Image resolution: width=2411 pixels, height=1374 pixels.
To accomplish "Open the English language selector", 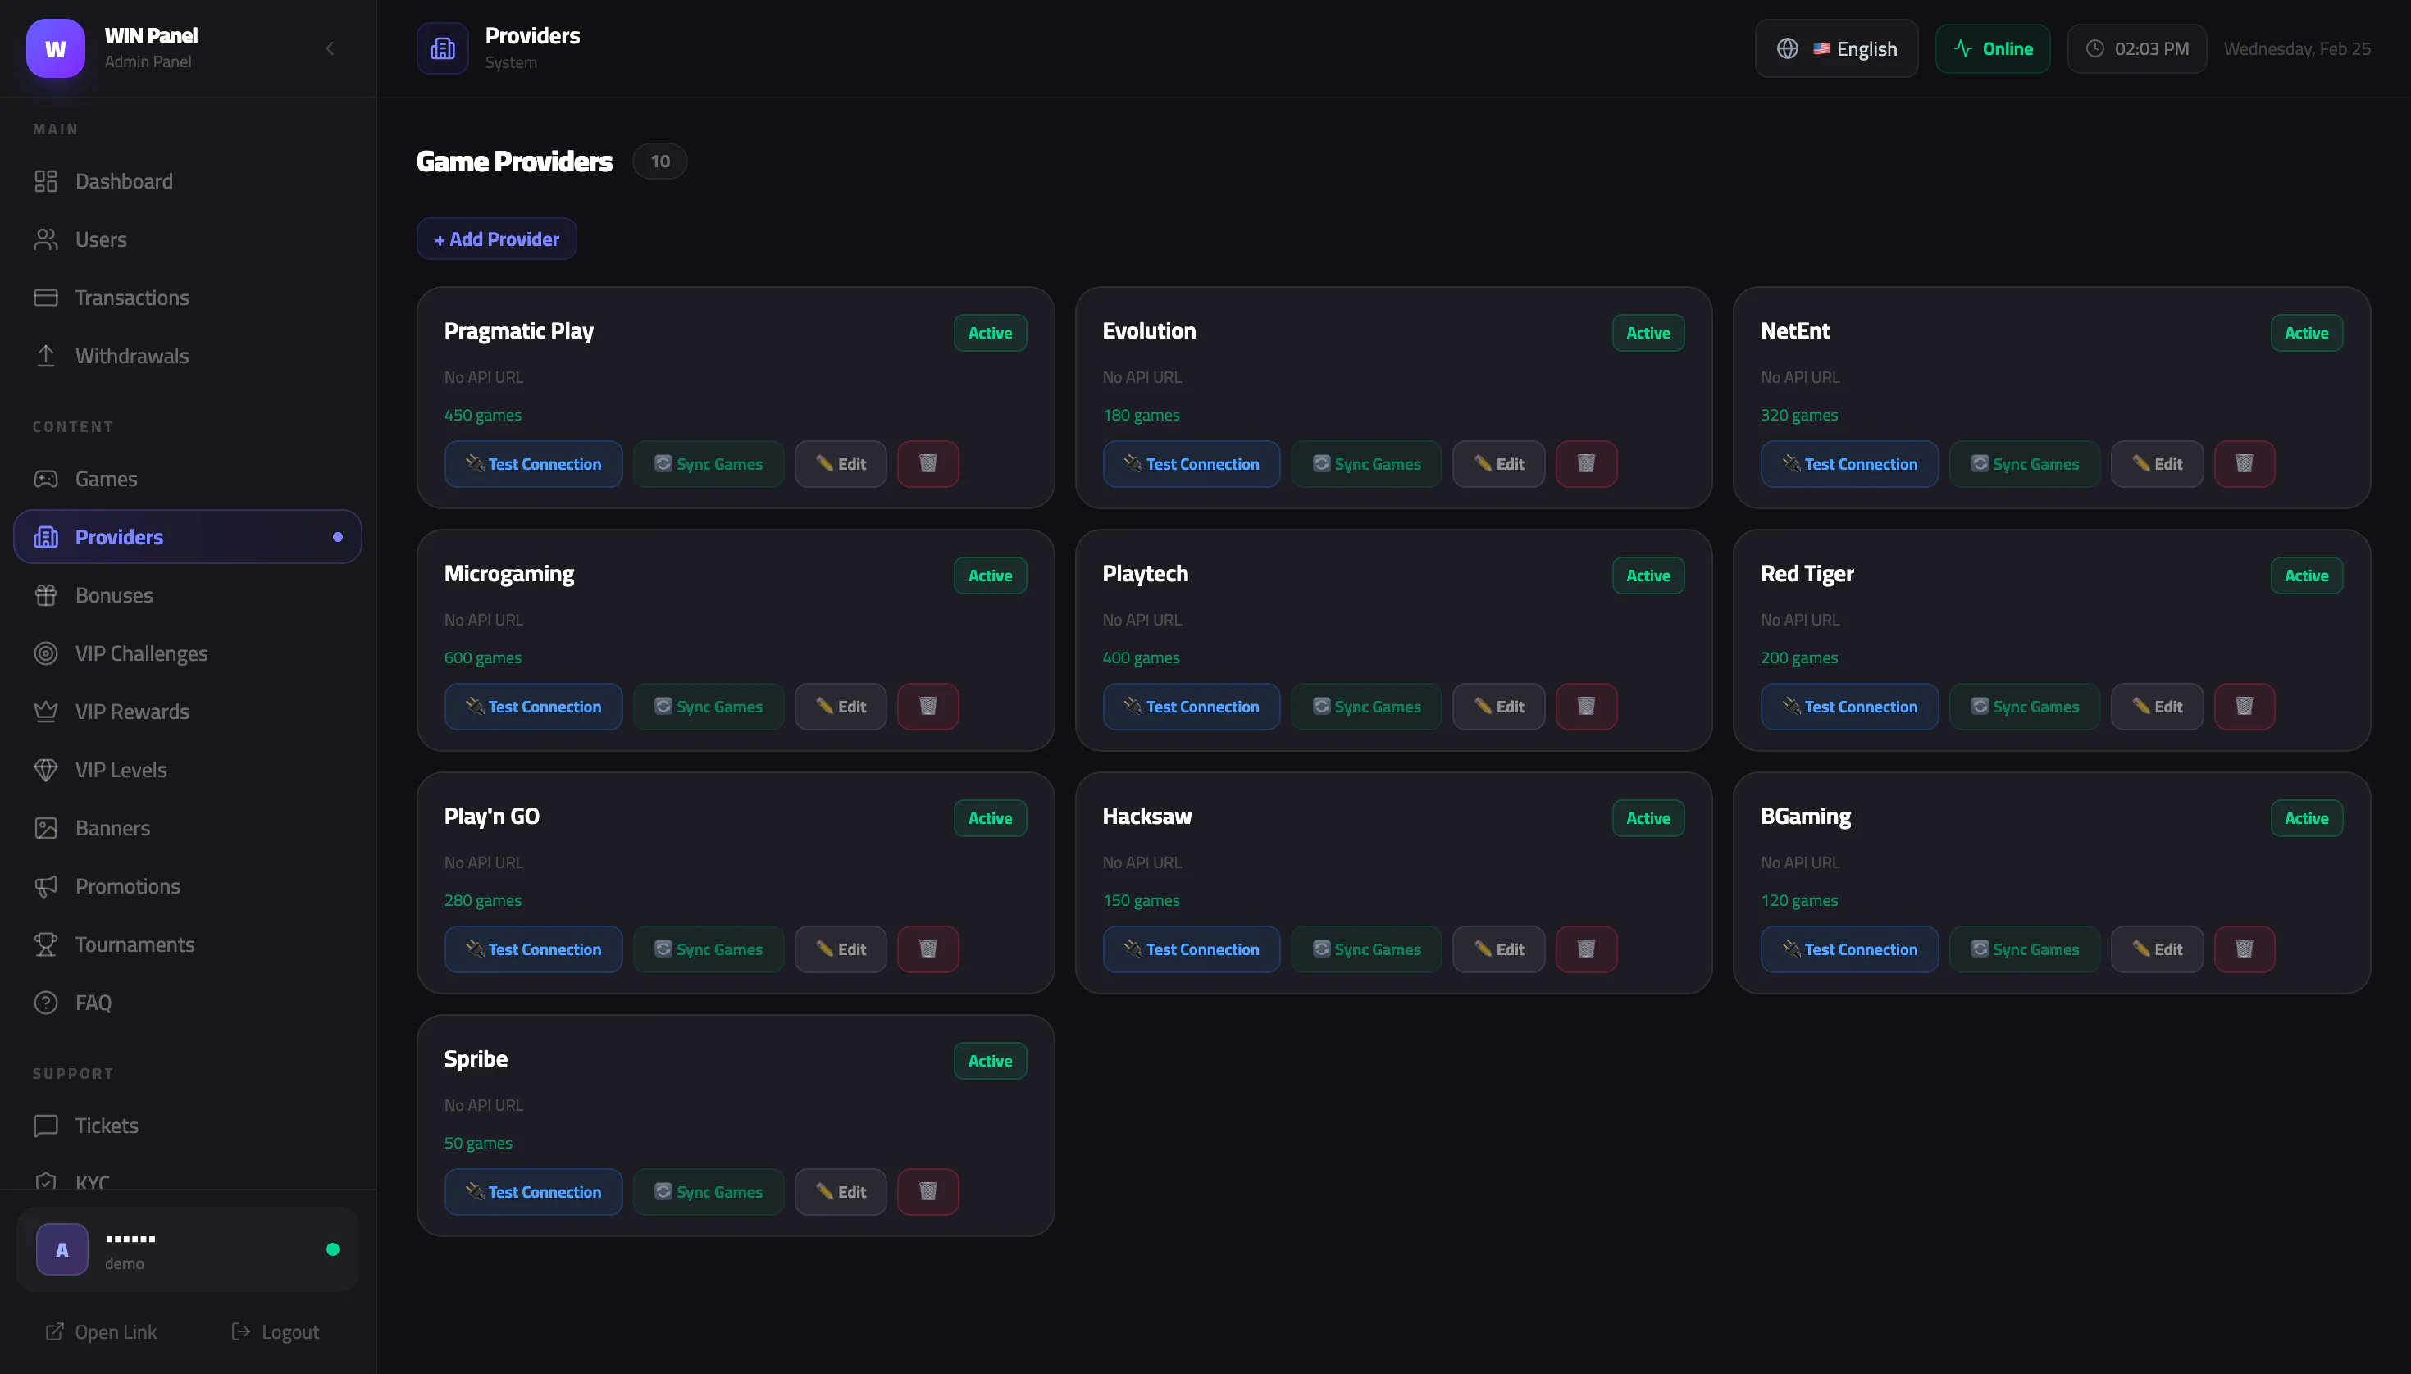I will click(x=1835, y=48).
